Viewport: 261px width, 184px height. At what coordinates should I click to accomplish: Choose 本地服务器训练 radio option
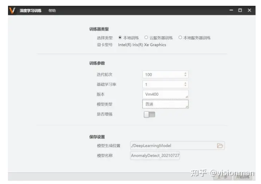point(180,37)
